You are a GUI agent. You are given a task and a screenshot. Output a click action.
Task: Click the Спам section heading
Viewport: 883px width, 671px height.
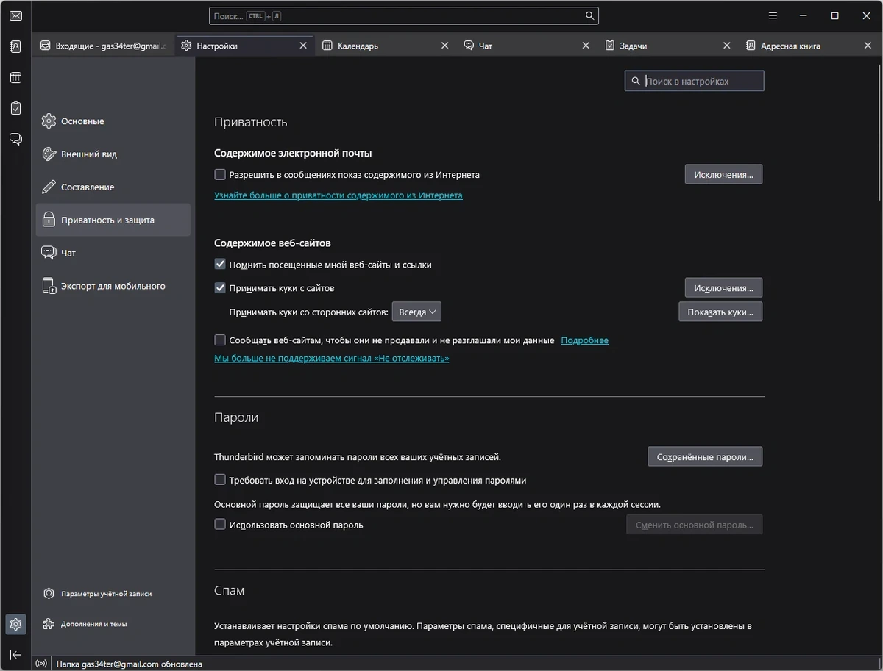click(229, 591)
